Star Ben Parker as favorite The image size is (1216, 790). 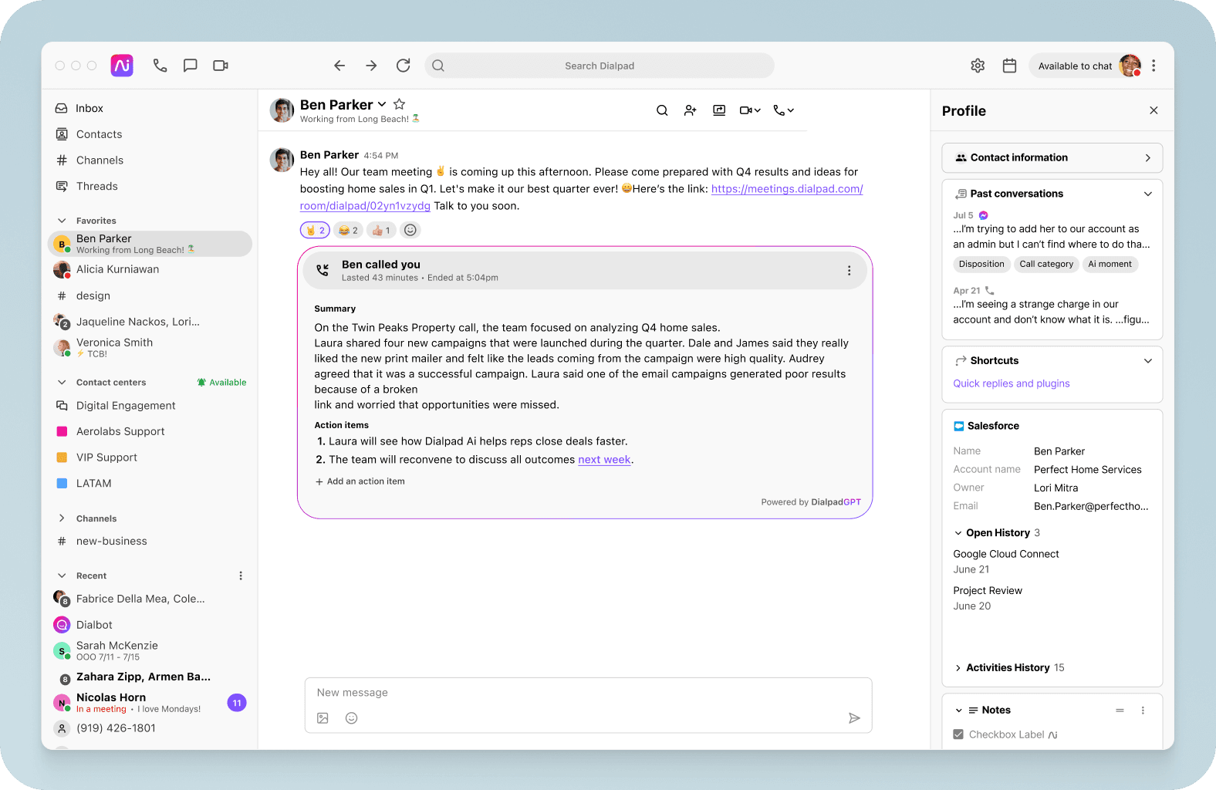[x=399, y=104]
